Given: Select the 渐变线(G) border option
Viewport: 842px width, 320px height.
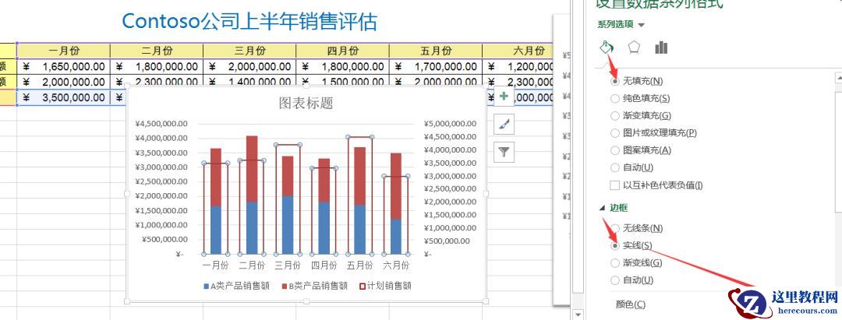Looking at the screenshot, I should pos(615,262).
